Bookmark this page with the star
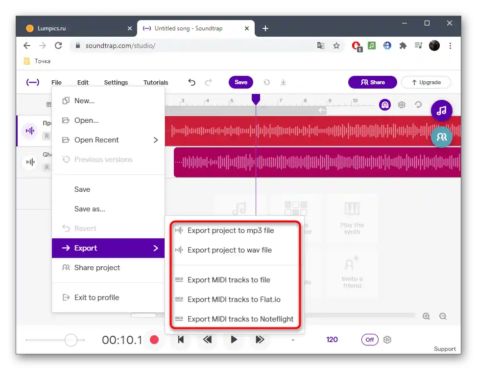The image size is (477, 370). coord(336,46)
